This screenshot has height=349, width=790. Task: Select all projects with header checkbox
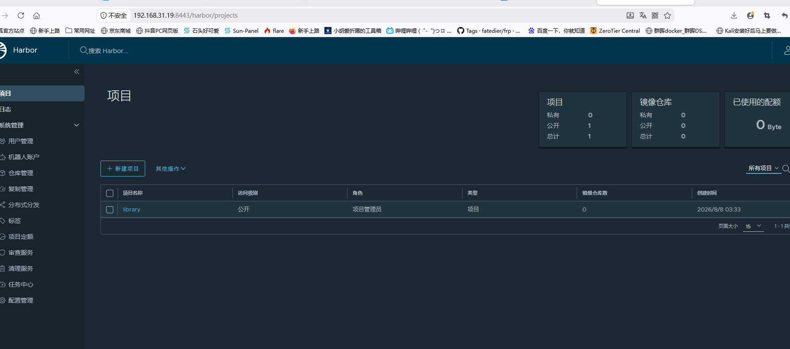tap(110, 193)
